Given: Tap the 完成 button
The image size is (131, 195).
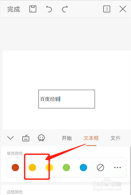Looking at the screenshot, I should (14, 9).
